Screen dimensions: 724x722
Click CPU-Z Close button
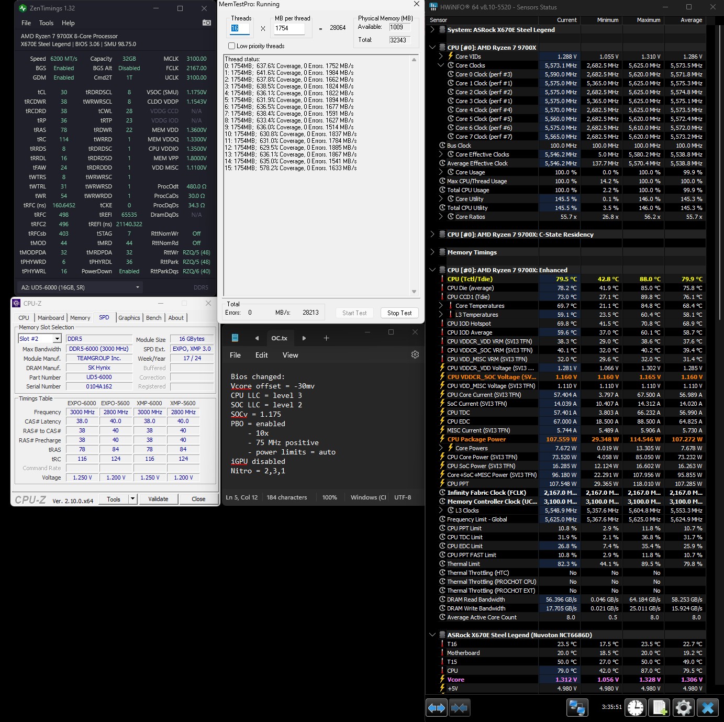tap(198, 499)
